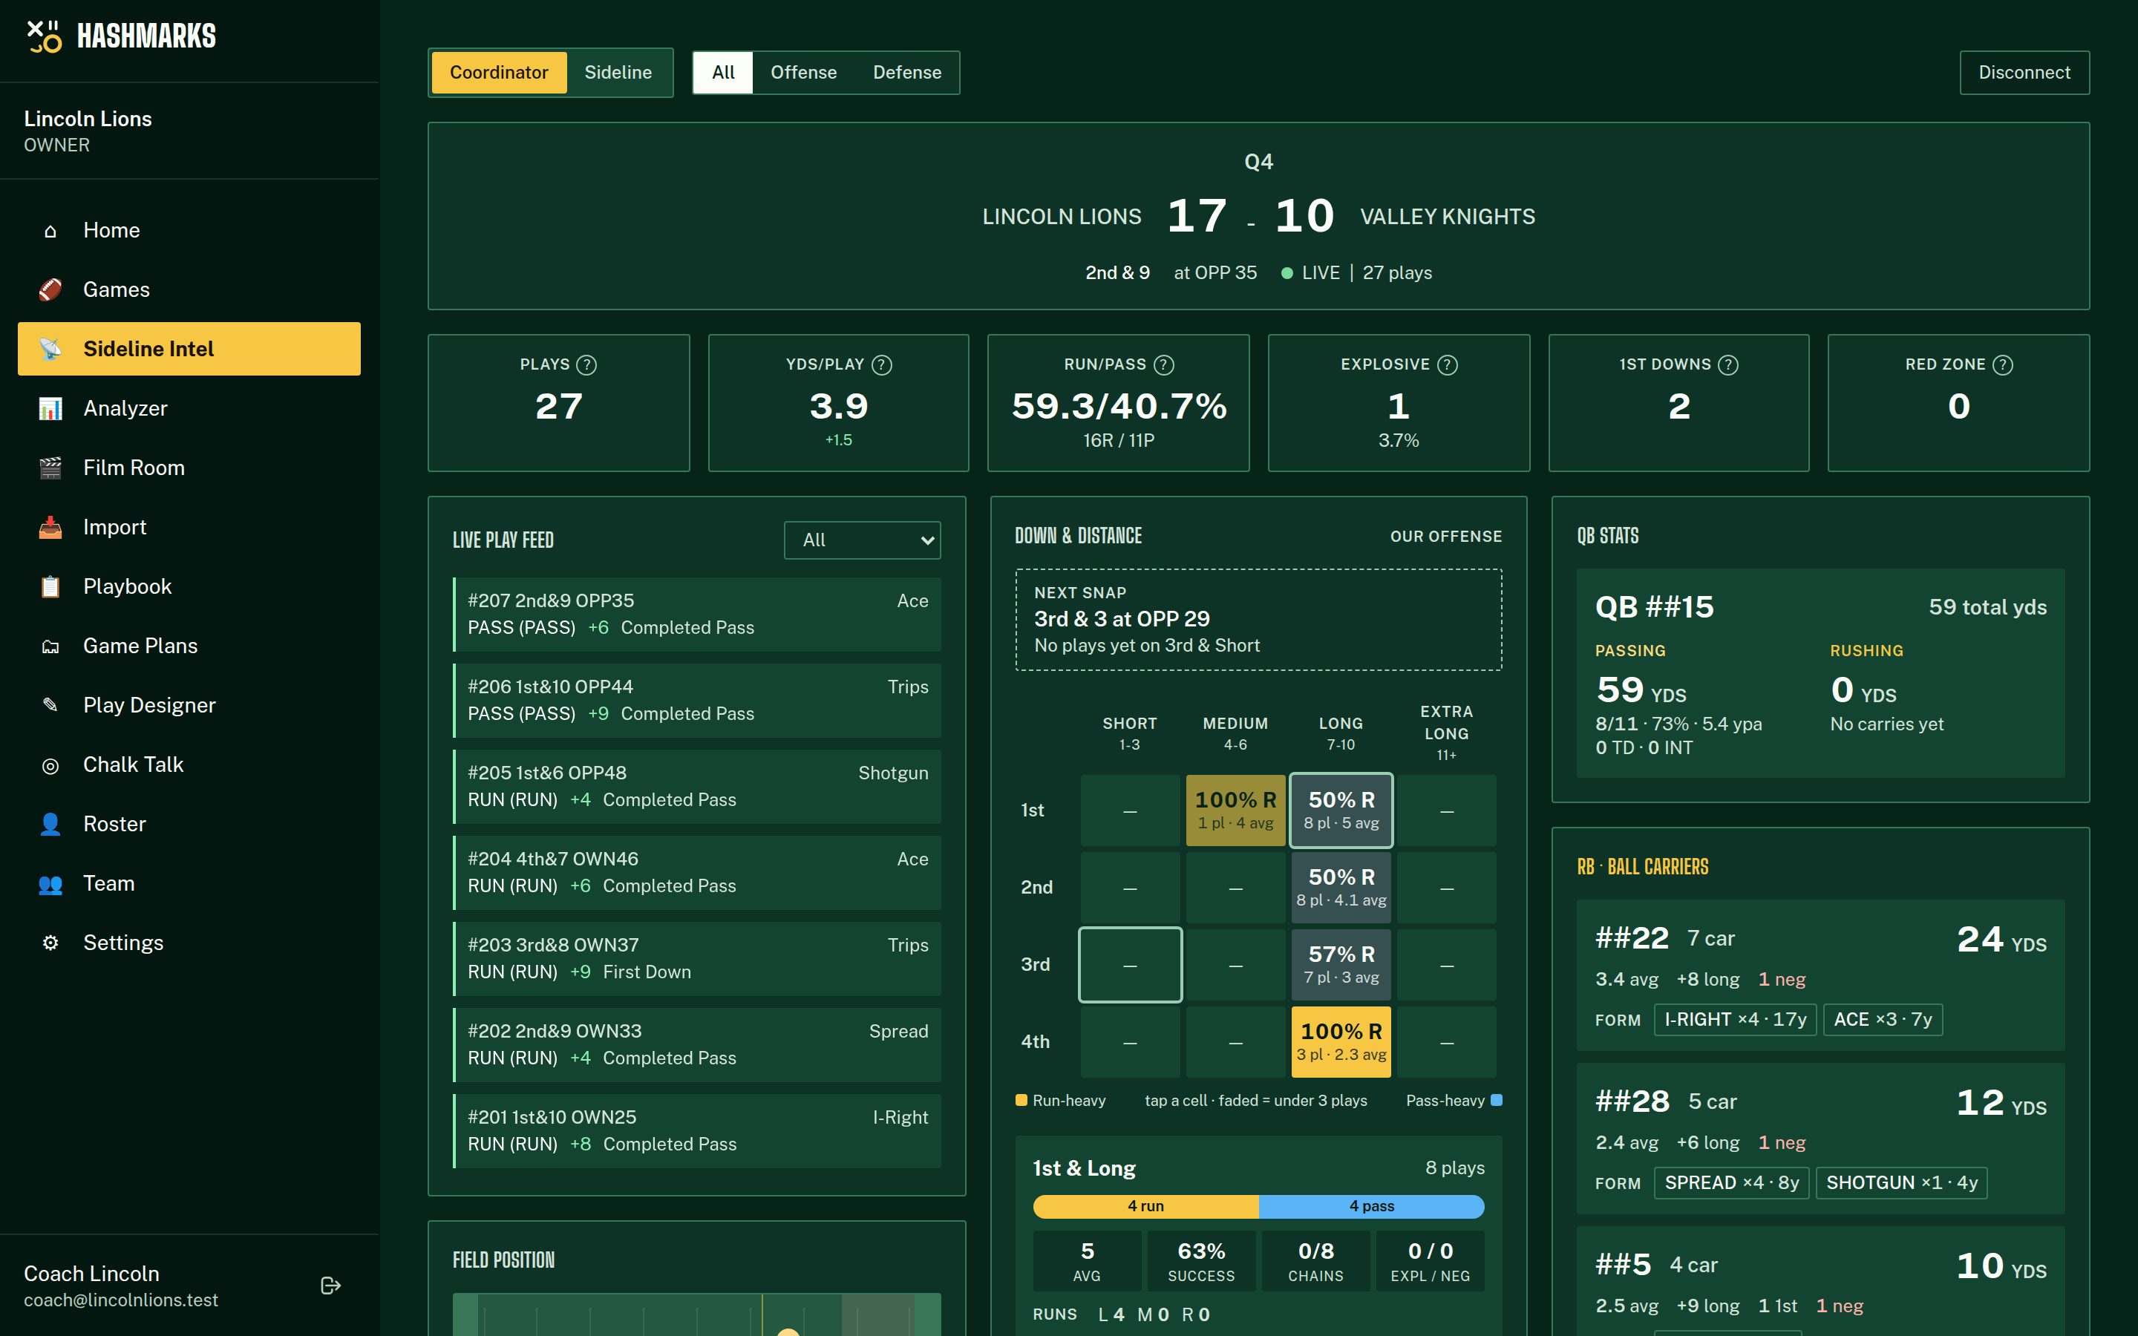This screenshot has width=2138, height=1336.
Task: Click the Settings gear icon
Action: [x=50, y=943]
